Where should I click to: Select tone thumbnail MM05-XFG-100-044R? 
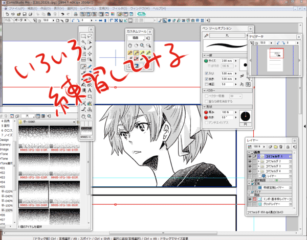34,194
